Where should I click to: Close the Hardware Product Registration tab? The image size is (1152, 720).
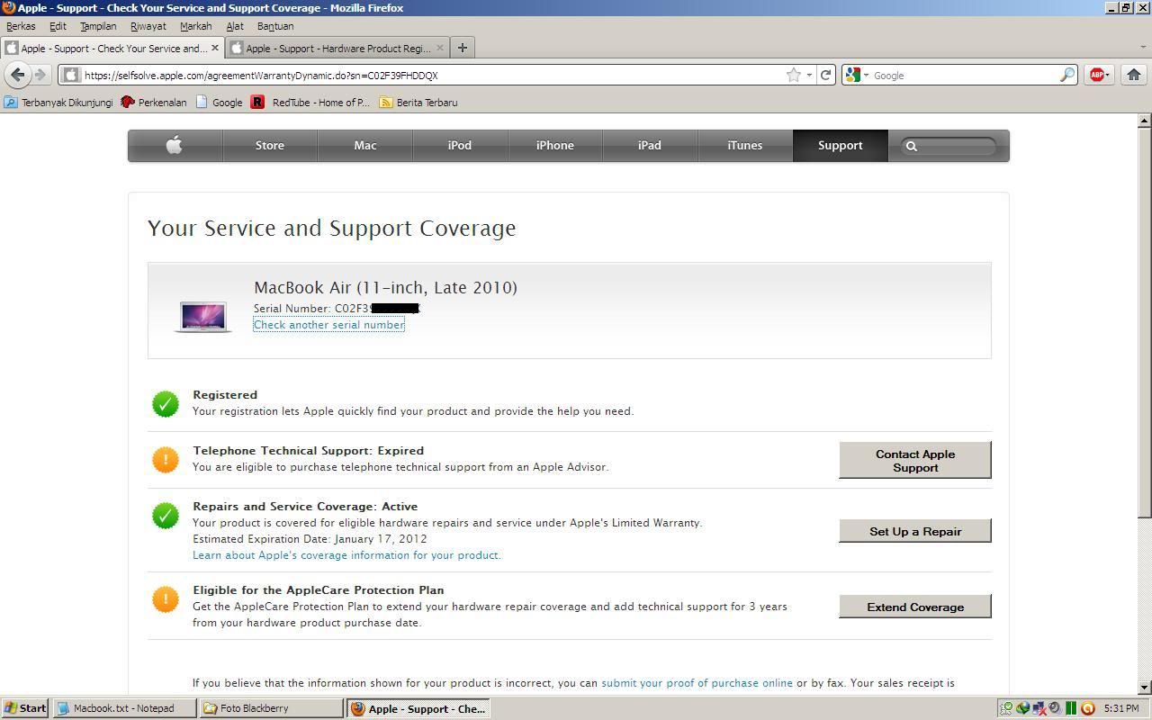tap(439, 48)
